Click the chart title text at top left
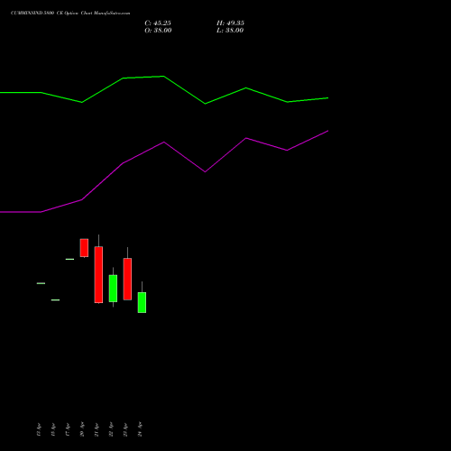The image size is (451, 451). pyautogui.click(x=70, y=14)
